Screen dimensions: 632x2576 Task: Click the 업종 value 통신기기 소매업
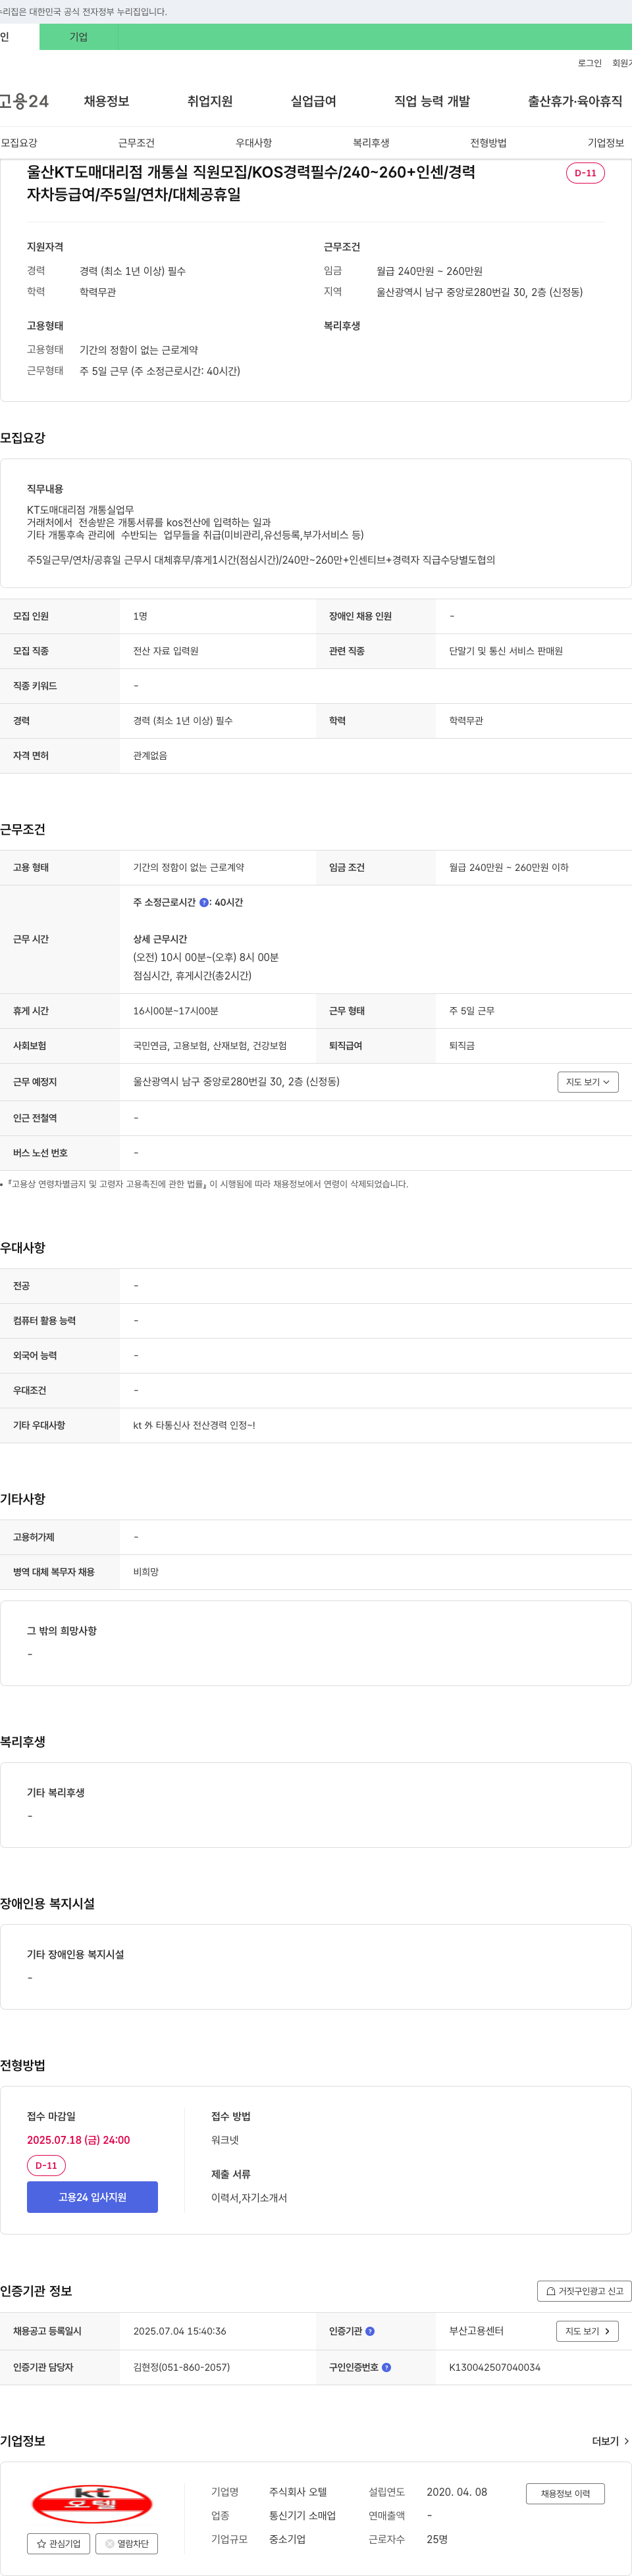pyautogui.click(x=302, y=2515)
